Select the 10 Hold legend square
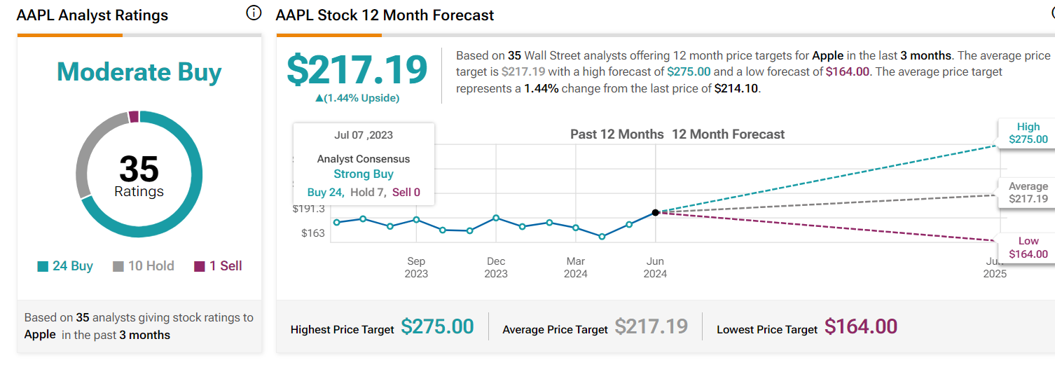Image resolution: width=1055 pixels, height=367 pixels. [x=118, y=266]
